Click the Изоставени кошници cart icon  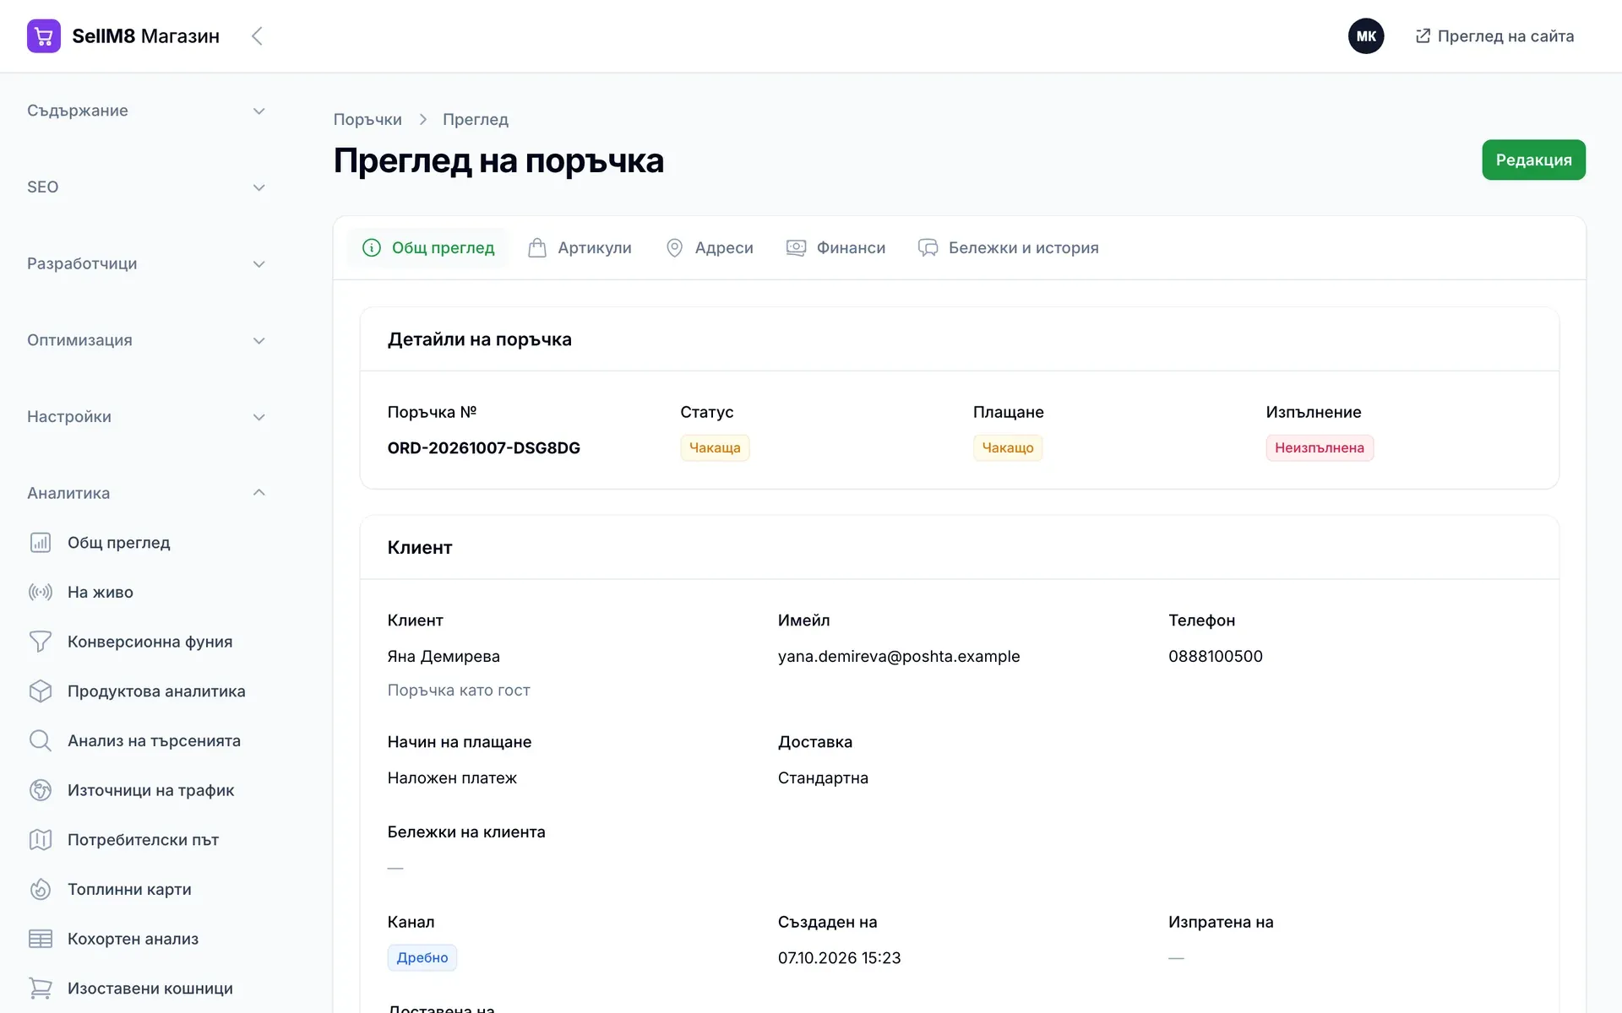[41, 989]
